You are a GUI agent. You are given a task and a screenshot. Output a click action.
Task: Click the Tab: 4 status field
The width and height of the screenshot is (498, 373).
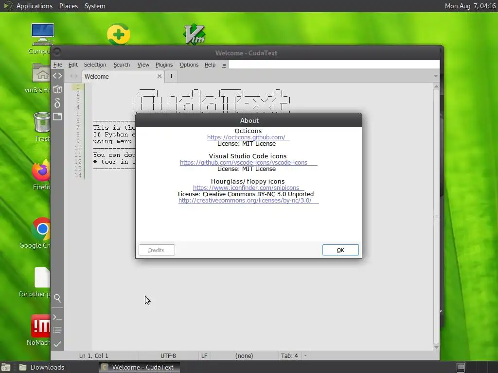click(x=289, y=356)
